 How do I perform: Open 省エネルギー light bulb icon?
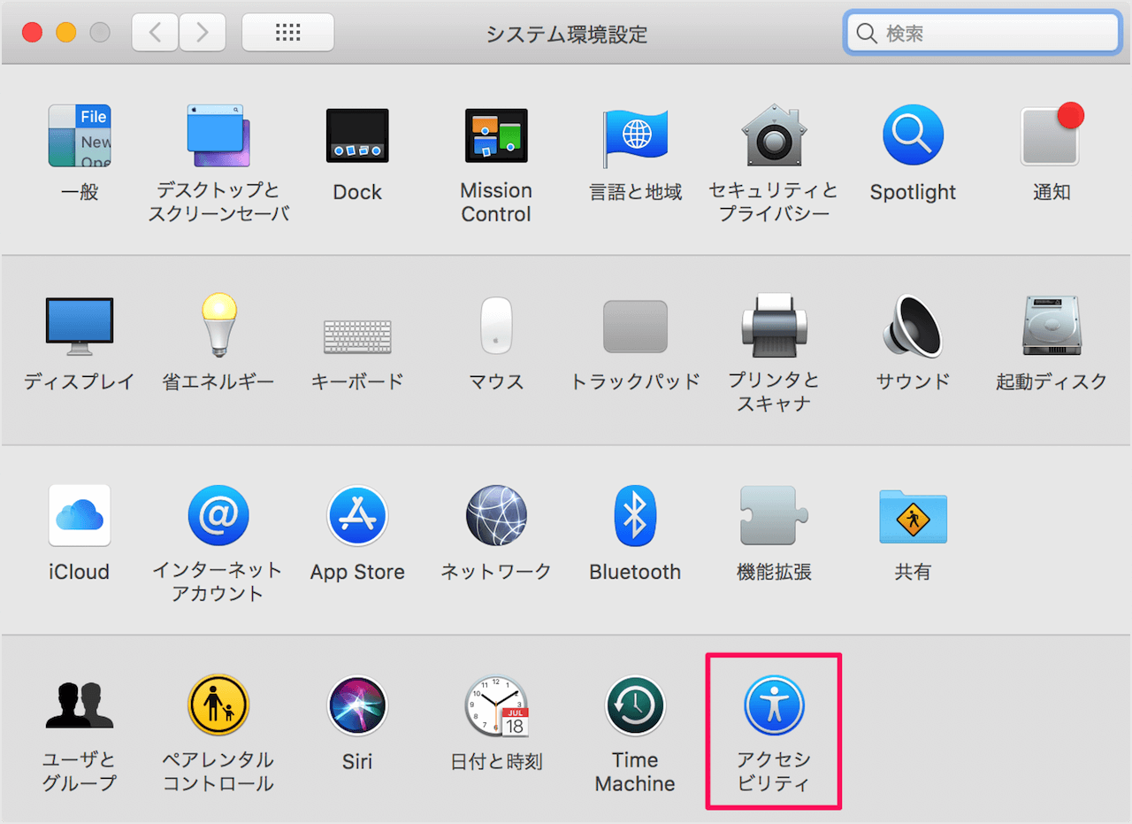218,326
